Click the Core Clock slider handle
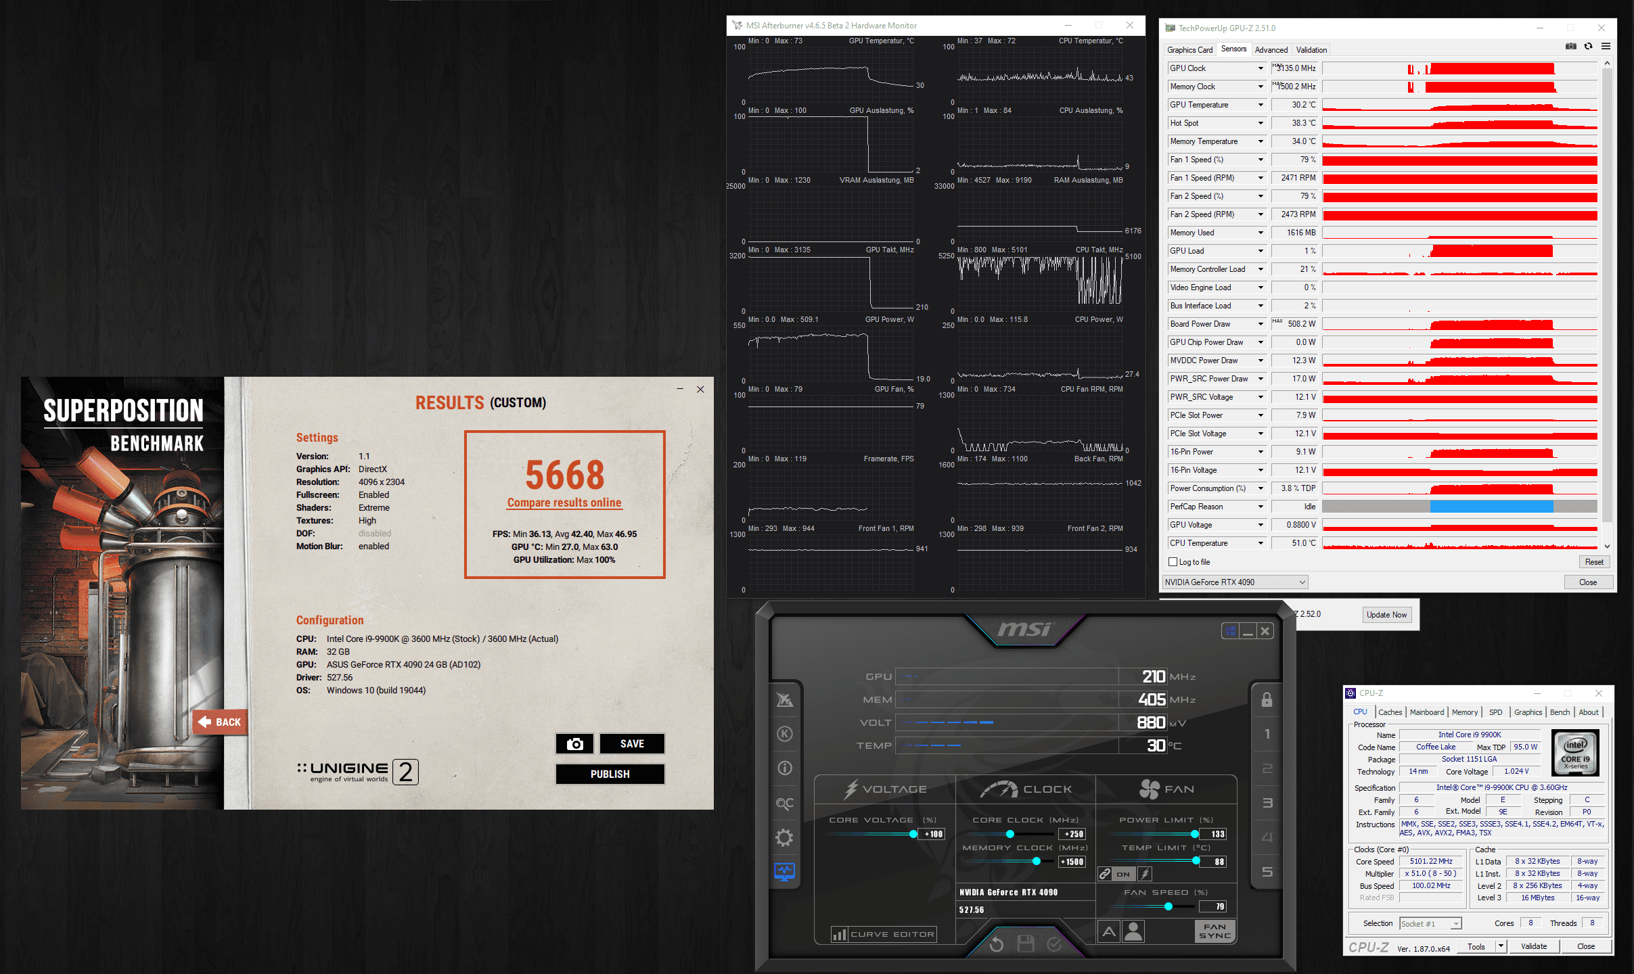Viewport: 1634px width, 974px height. click(x=1010, y=834)
